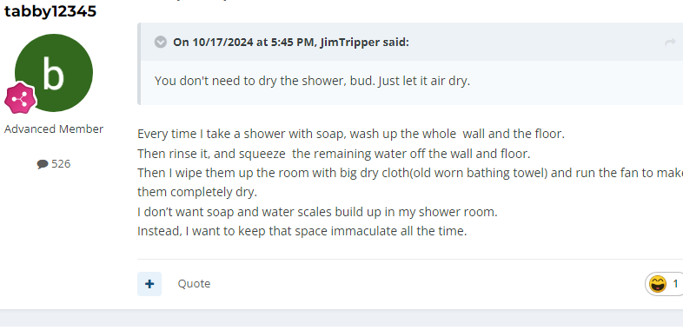Collapse the quote using the round chevron
The image size is (683, 330).
coord(160,43)
